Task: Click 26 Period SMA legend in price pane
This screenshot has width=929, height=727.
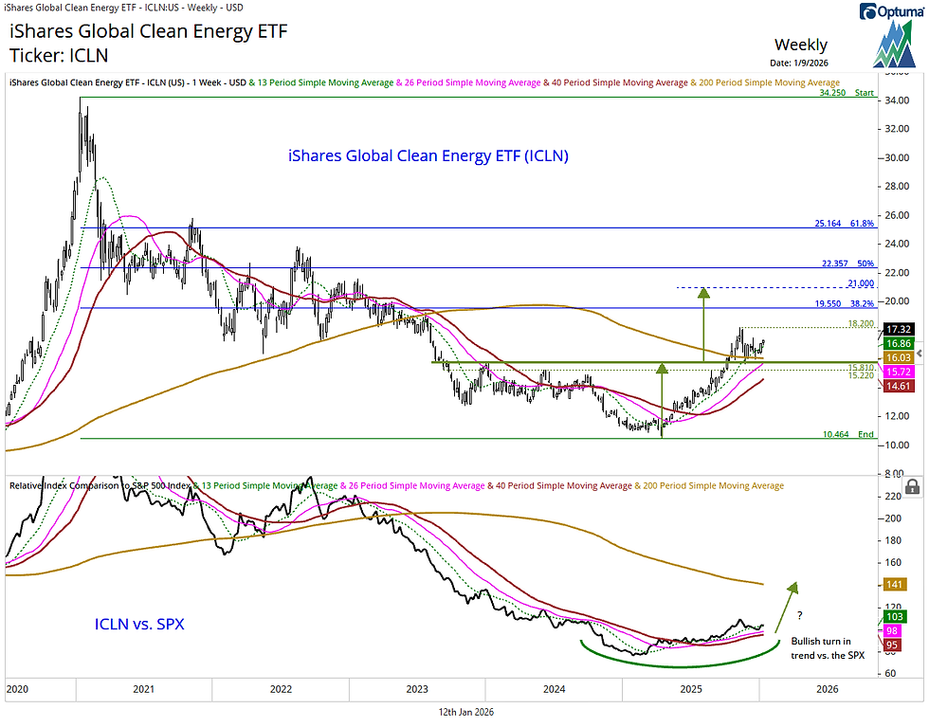Action: tap(468, 83)
